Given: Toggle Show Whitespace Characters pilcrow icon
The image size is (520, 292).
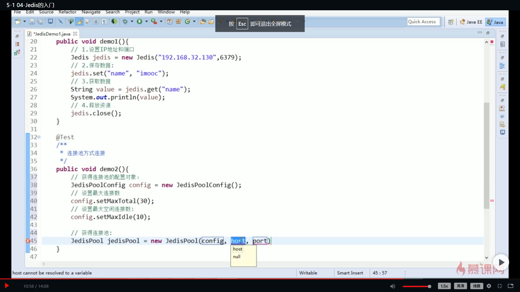Looking at the screenshot, I should (x=104, y=22).
